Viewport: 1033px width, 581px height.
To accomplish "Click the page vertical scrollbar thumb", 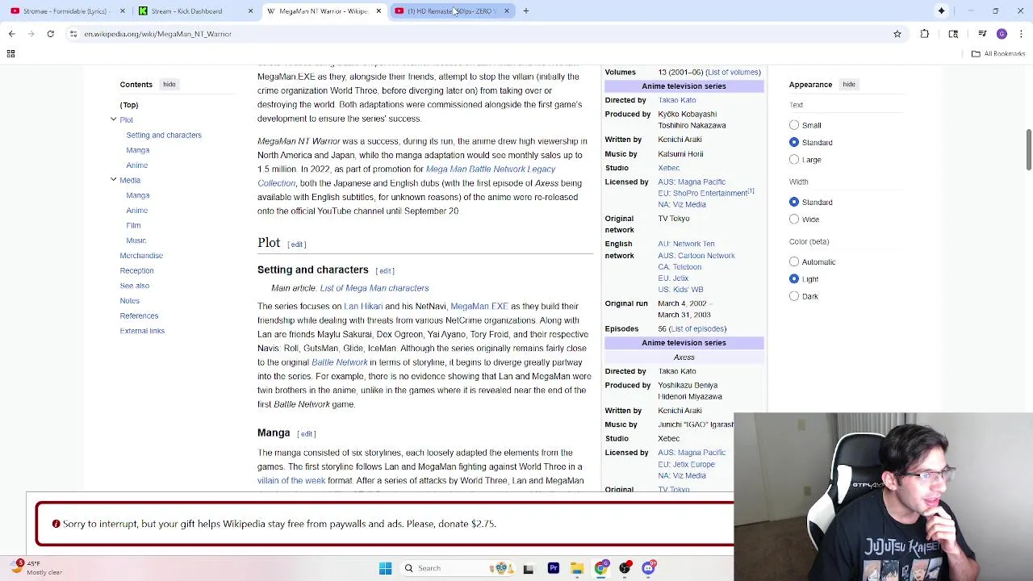I will 1028,149.
